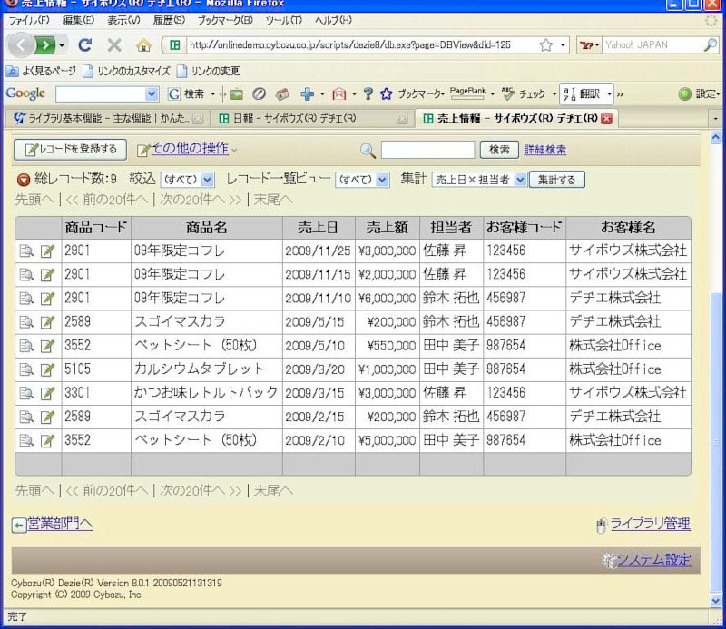This screenshot has width=726, height=629.
Task: Click the 集計する button
Action: point(557,180)
